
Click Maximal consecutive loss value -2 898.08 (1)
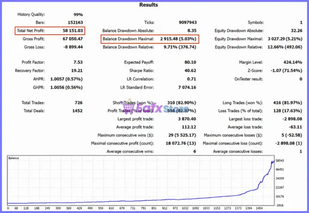coord(288,143)
